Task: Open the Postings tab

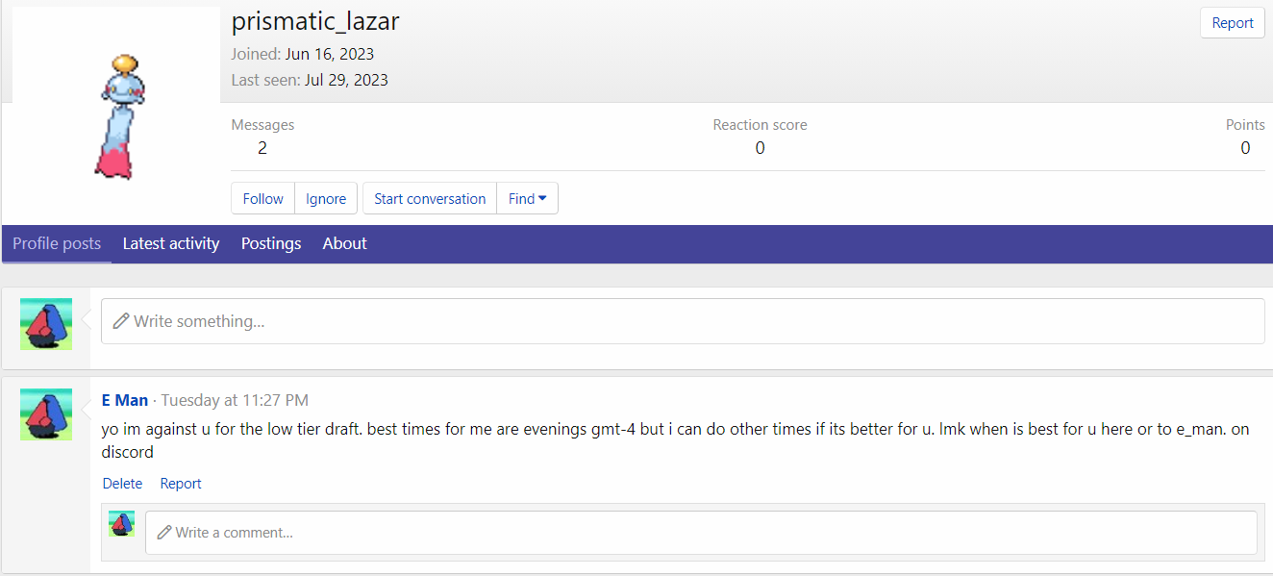Action: [271, 243]
